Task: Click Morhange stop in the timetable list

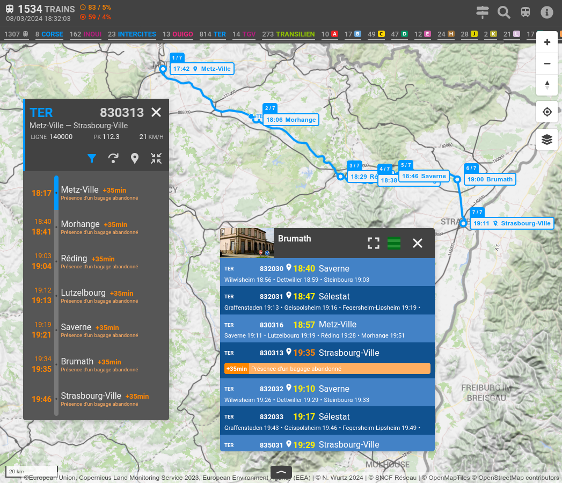Action: click(81, 224)
